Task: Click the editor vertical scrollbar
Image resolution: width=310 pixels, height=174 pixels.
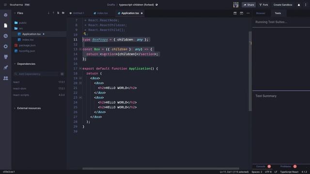Action: 250,71
